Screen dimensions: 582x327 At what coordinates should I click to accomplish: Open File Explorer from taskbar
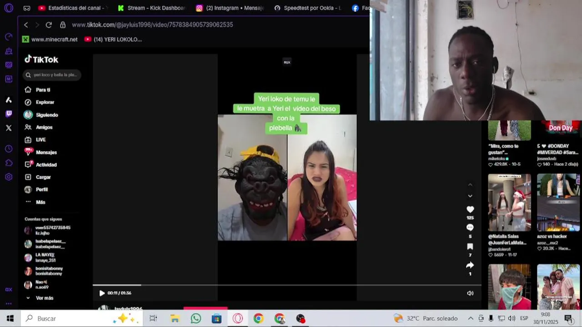[175, 318]
